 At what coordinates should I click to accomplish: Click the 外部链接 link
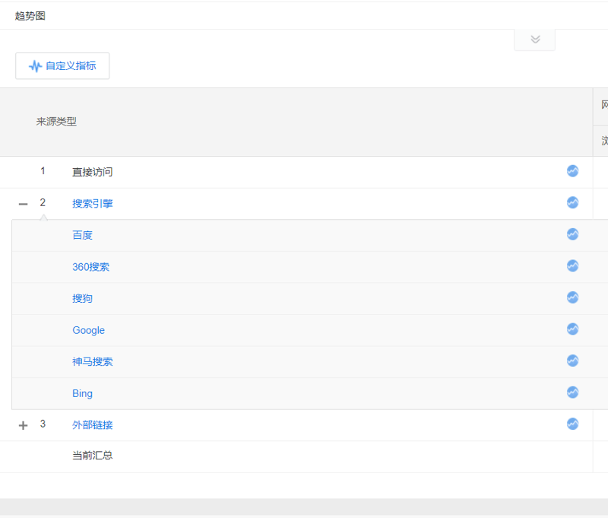[93, 425]
